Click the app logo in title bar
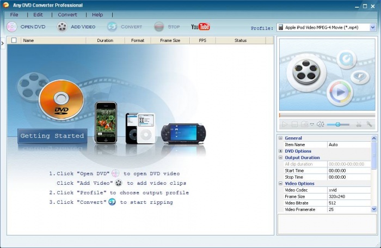This screenshot has height=248, width=381. pyautogui.click(x=6, y=5)
